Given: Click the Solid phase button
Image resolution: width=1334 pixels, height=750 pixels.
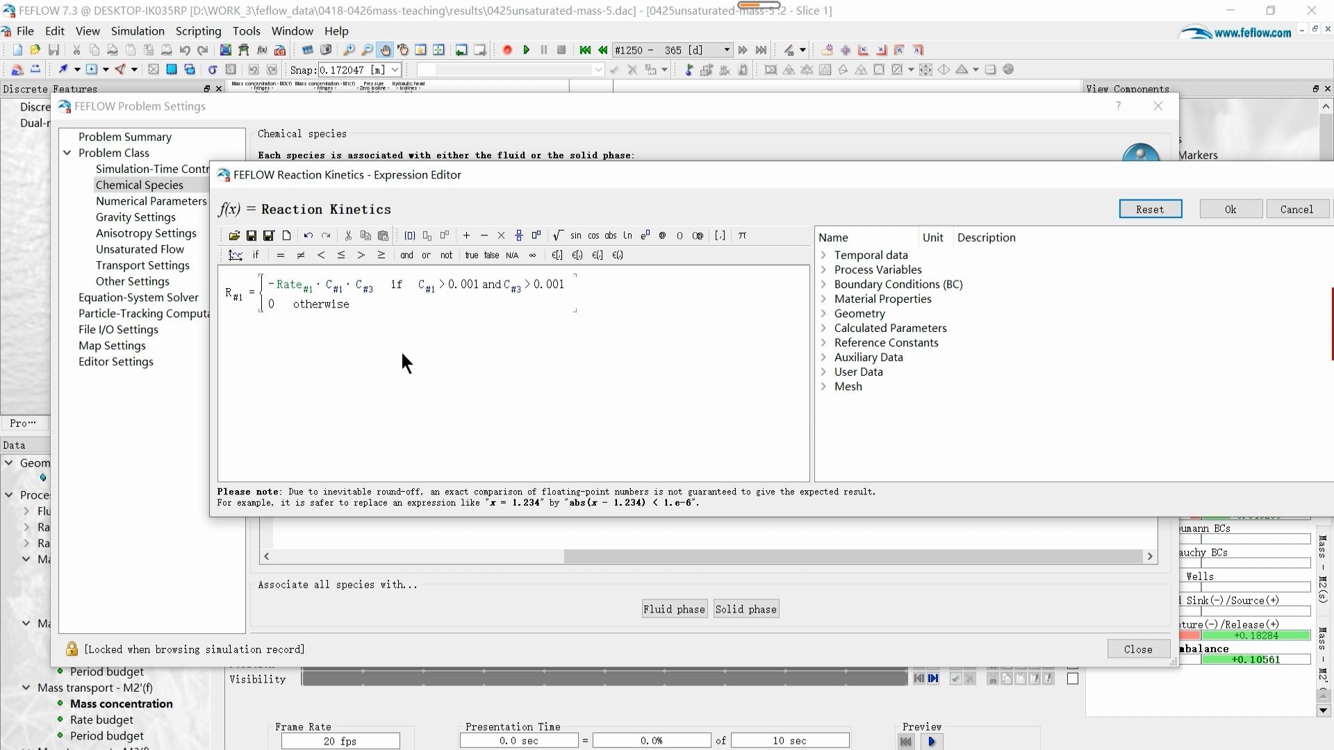Looking at the screenshot, I should (746, 609).
